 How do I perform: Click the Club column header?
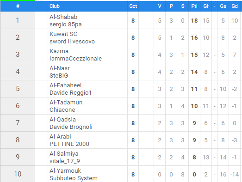tap(55, 6)
